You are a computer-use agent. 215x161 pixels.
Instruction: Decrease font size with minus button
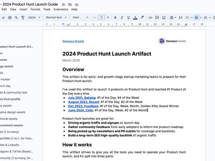pos(95,18)
